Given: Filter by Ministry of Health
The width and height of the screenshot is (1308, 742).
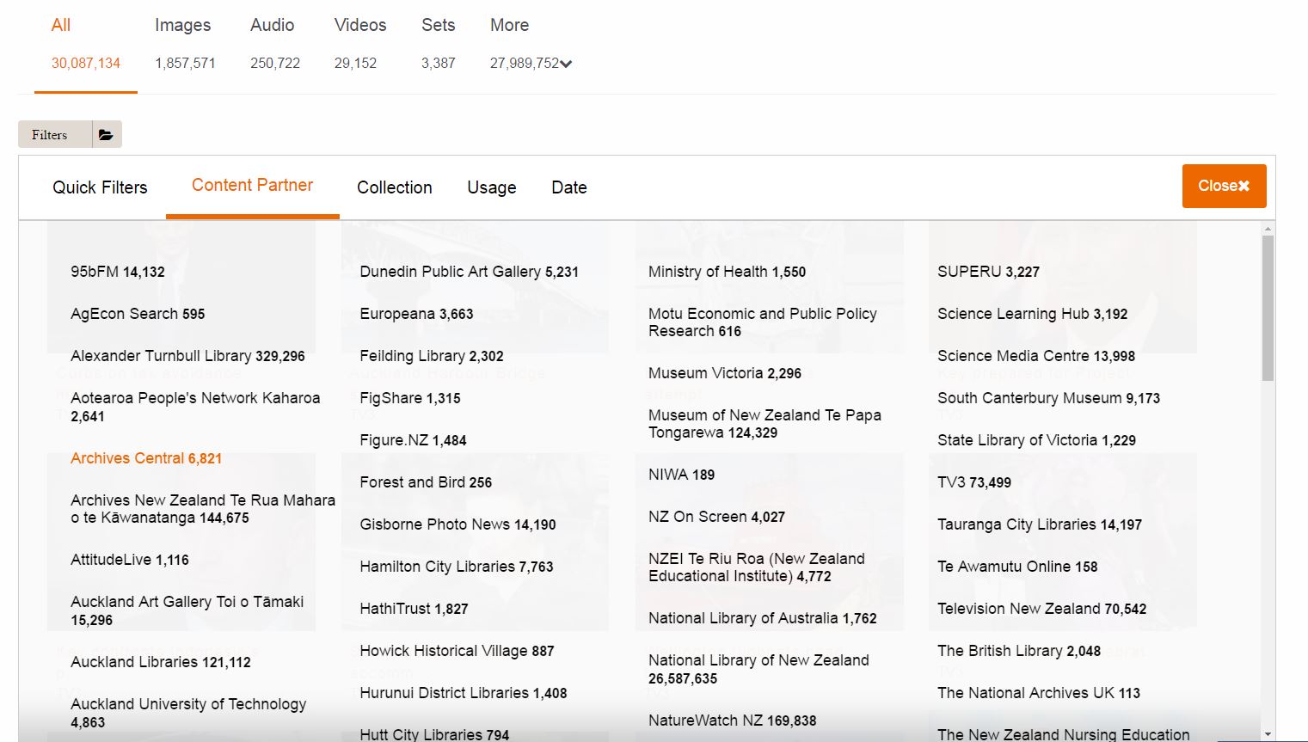Looking at the screenshot, I should point(727,272).
